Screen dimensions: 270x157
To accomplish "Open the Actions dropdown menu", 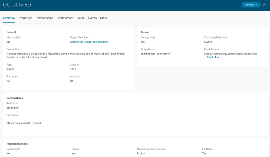I will 251,5.
